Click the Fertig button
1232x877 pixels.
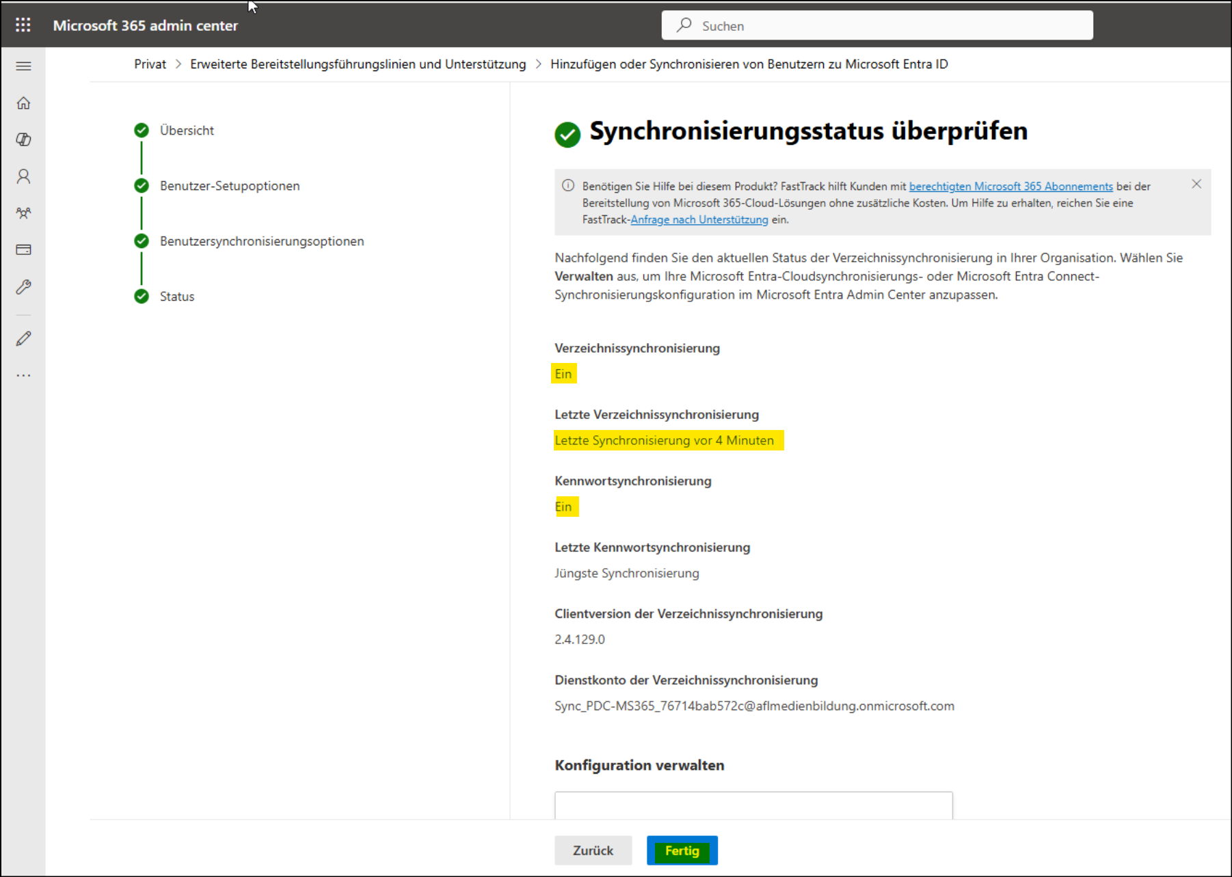(x=682, y=850)
